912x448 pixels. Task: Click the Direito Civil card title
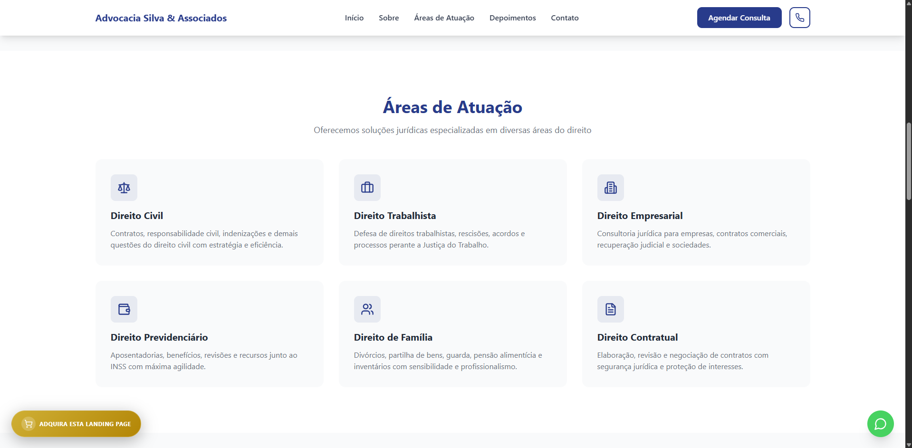click(x=137, y=216)
